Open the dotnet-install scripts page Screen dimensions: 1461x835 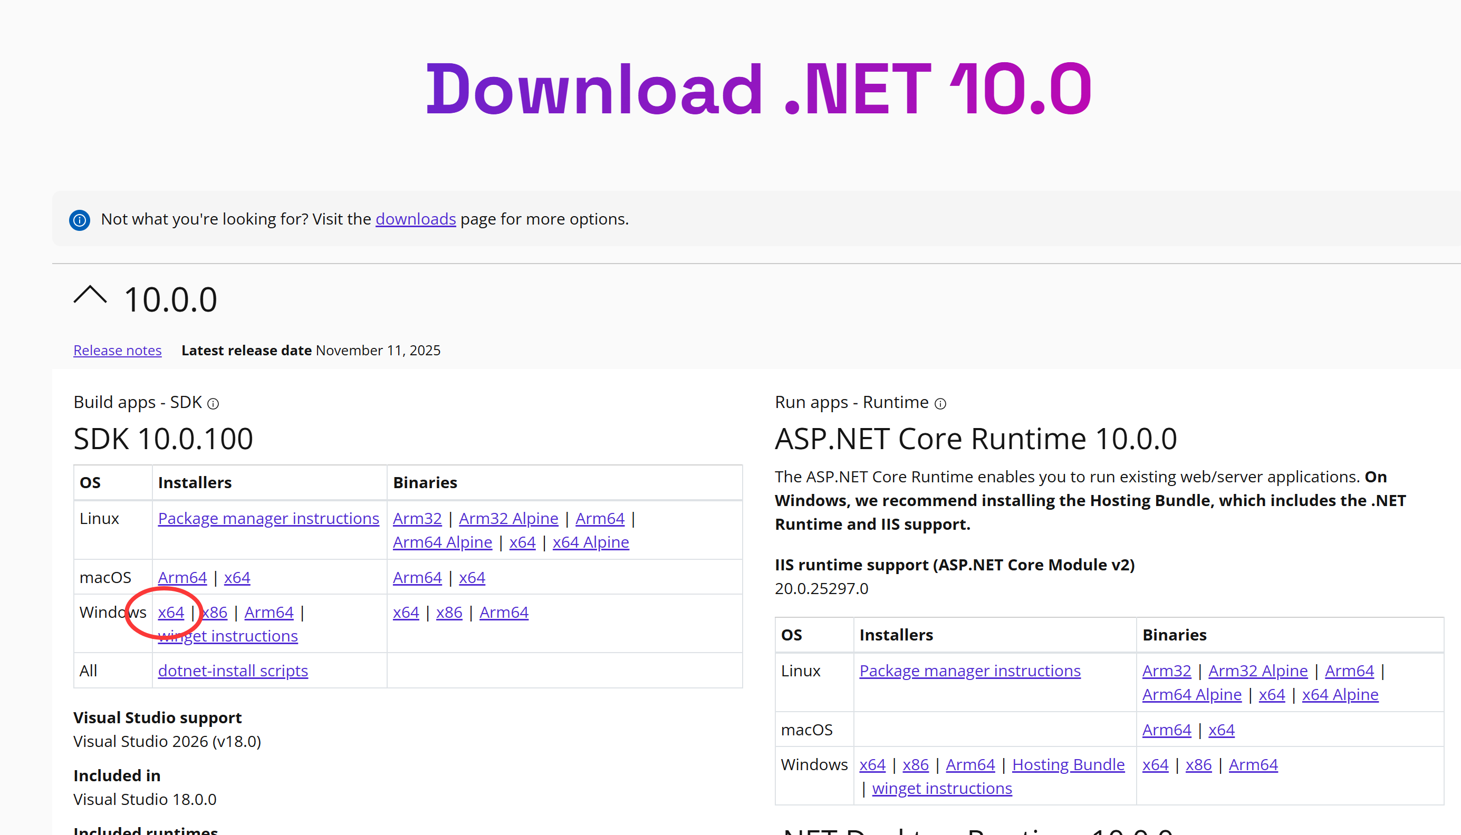233,671
